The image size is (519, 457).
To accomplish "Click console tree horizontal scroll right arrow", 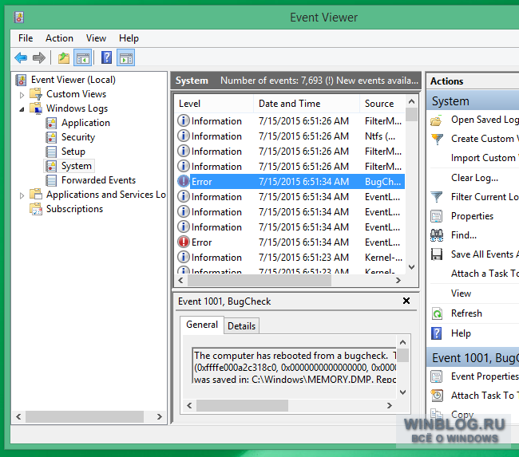I will tap(160, 416).
